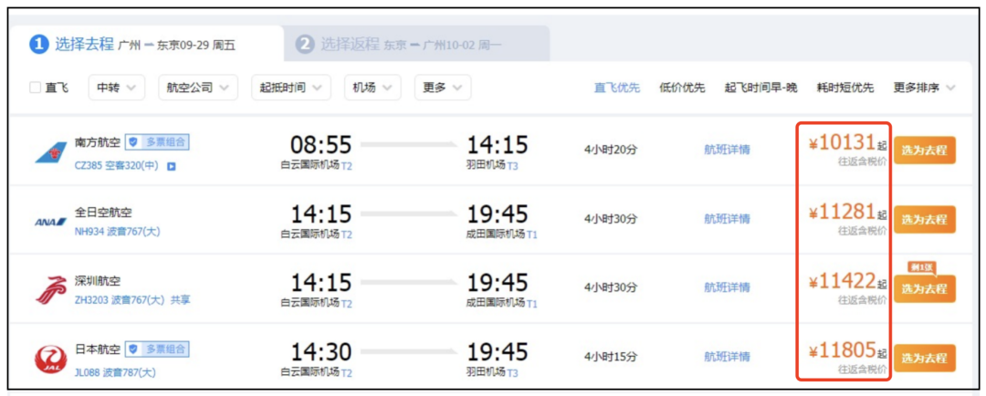View 航班详情 for the NH934 flight

tap(727, 219)
